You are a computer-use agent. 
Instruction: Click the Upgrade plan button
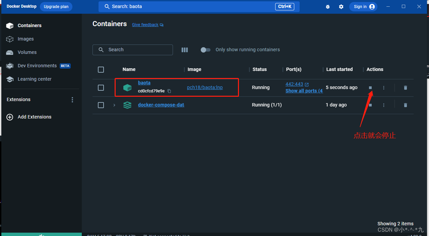56,7
